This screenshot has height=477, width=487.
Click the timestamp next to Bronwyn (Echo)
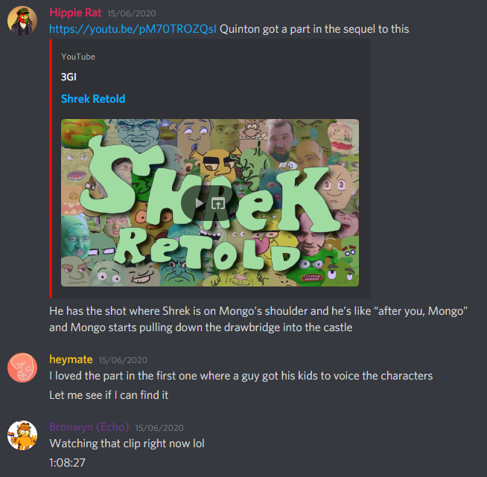coord(159,428)
